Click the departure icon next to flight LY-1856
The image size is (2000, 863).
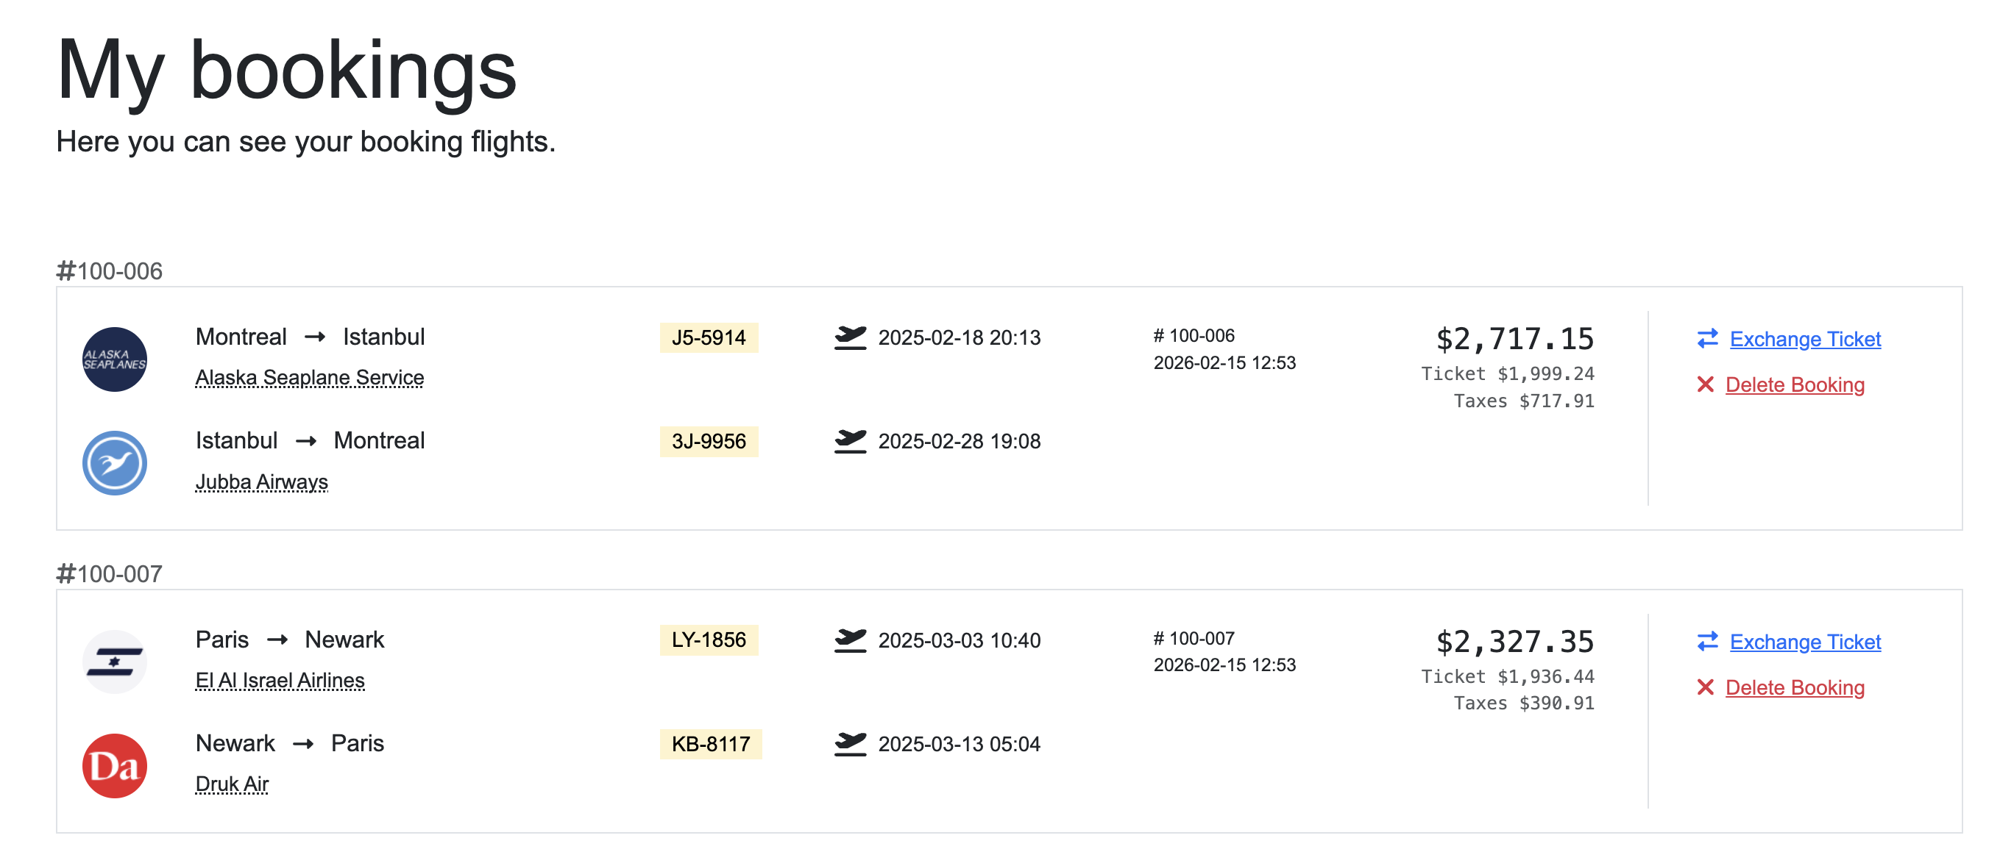pyautogui.click(x=851, y=640)
